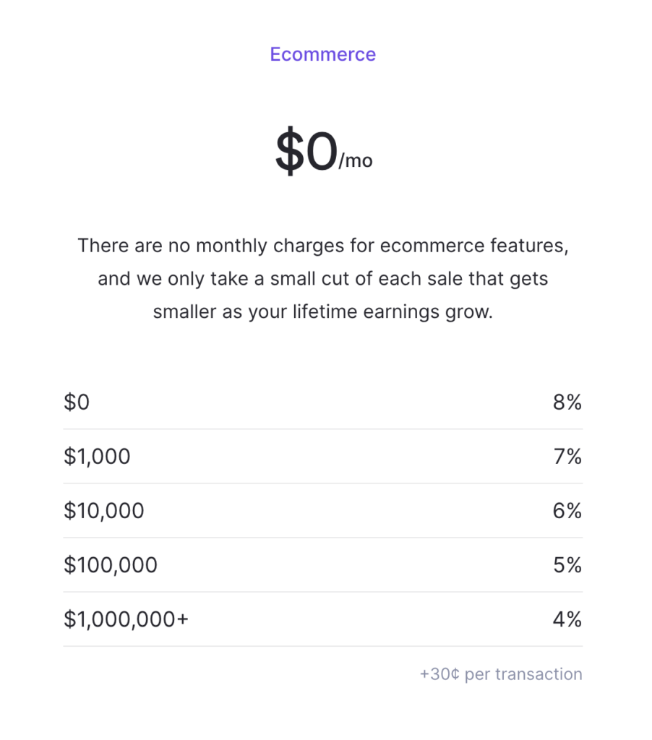The image size is (652, 740).
Task: Click text line 'and we only take a small cut'
Action: [x=323, y=279]
